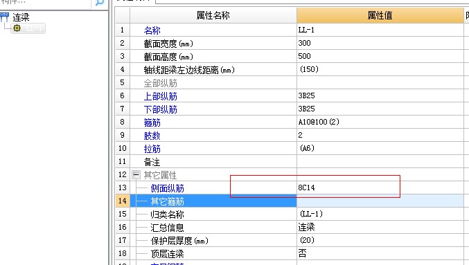Edit the 汇总信息 value 连梁
Viewport: 469px width, 265px height.
[380, 227]
